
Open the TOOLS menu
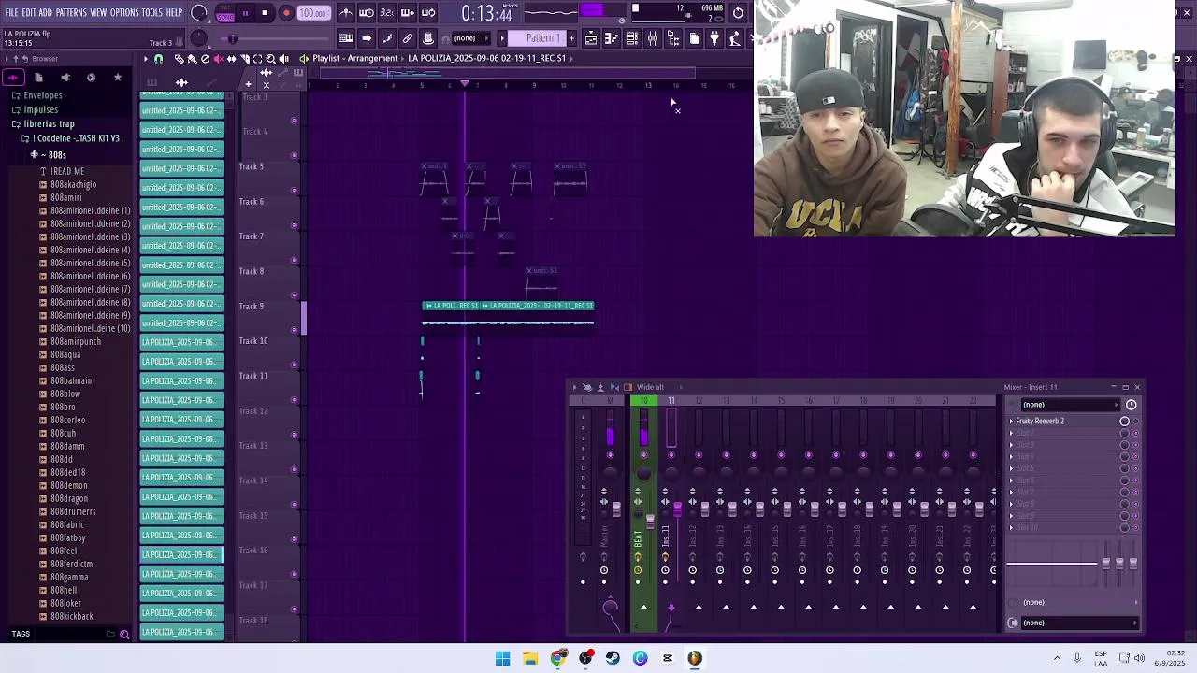point(152,12)
